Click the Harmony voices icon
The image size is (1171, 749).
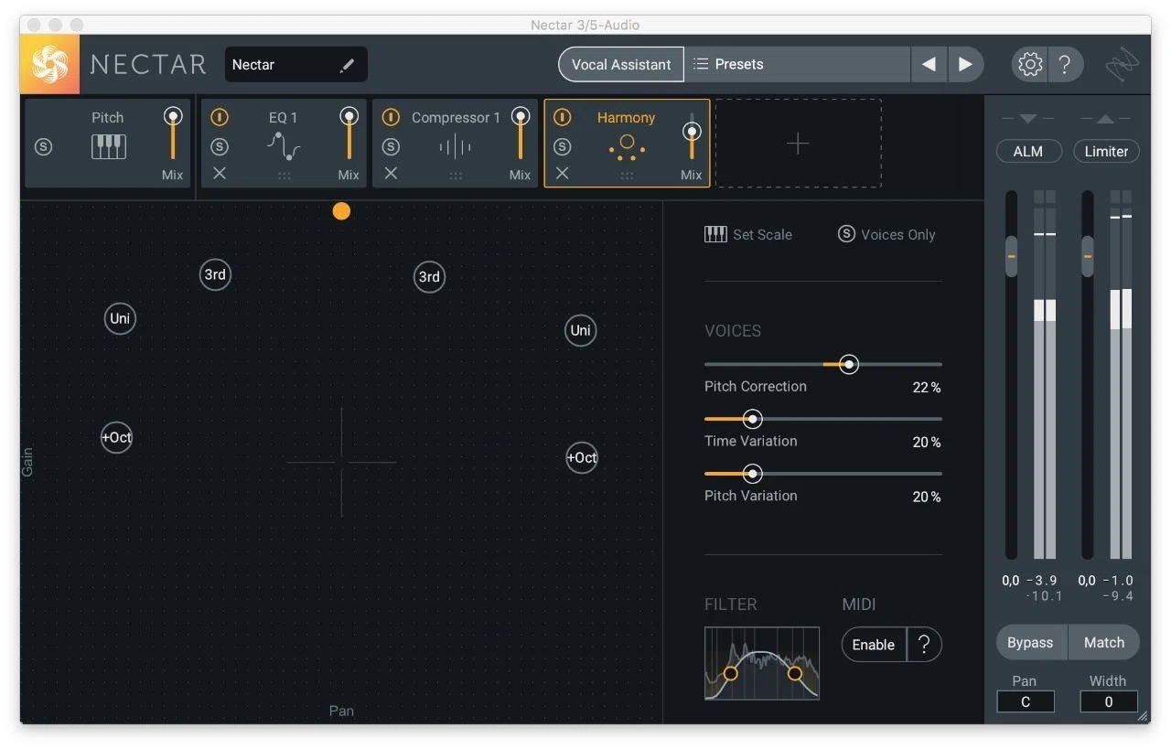[627, 146]
